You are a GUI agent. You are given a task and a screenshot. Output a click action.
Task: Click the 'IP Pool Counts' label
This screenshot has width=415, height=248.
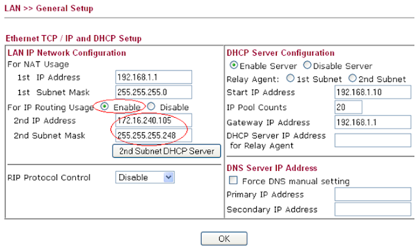[x=257, y=107]
